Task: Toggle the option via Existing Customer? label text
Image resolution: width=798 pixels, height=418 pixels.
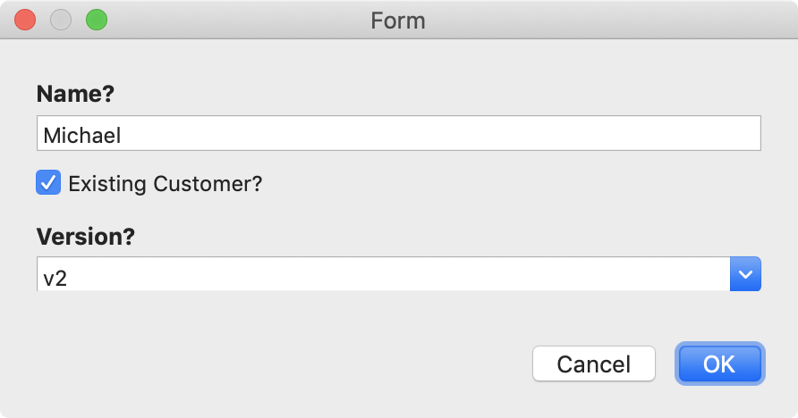Action: 165,184
